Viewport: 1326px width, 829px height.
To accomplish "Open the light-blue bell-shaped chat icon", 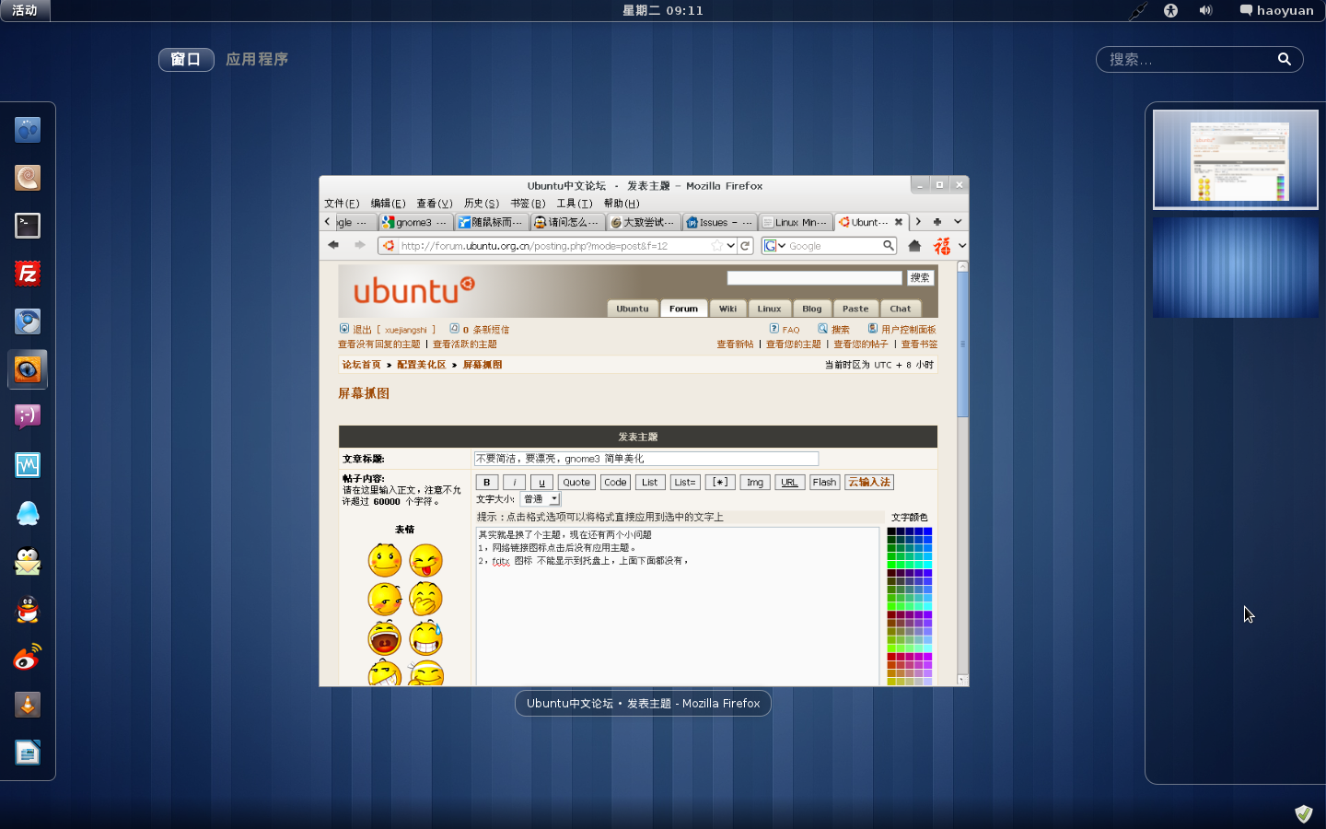I will pos(28,513).
